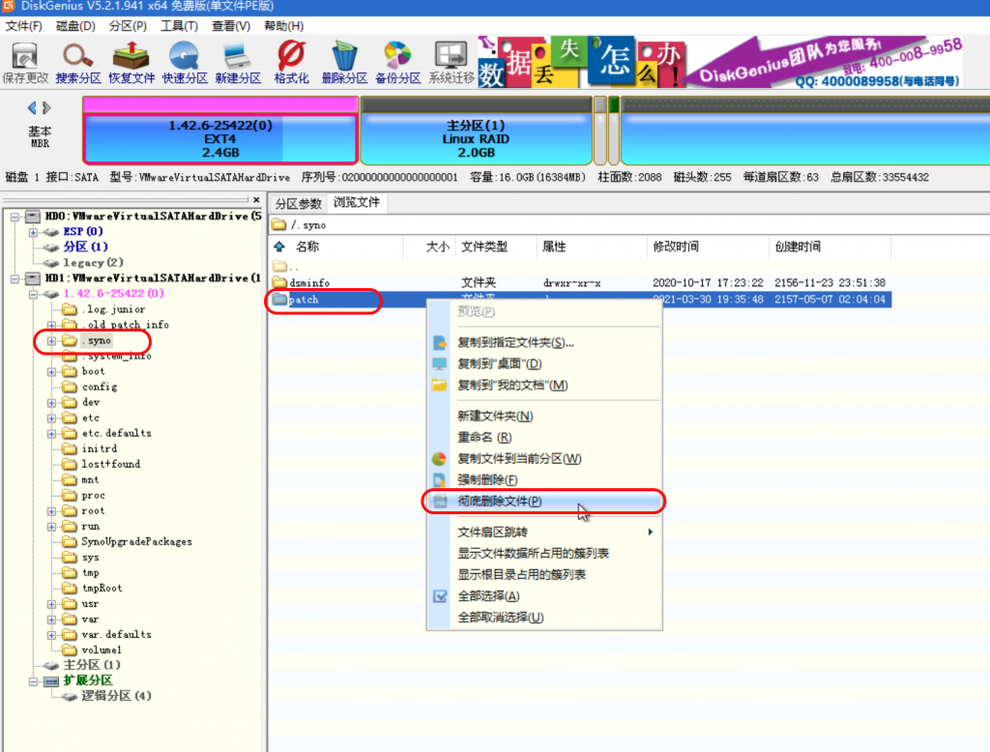Choose 全部取消选择(U) in context menu
Image resolution: width=990 pixels, height=752 pixels.
[543, 618]
